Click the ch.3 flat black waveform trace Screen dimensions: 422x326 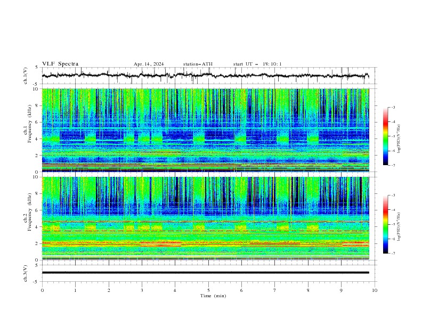[205, 273]
